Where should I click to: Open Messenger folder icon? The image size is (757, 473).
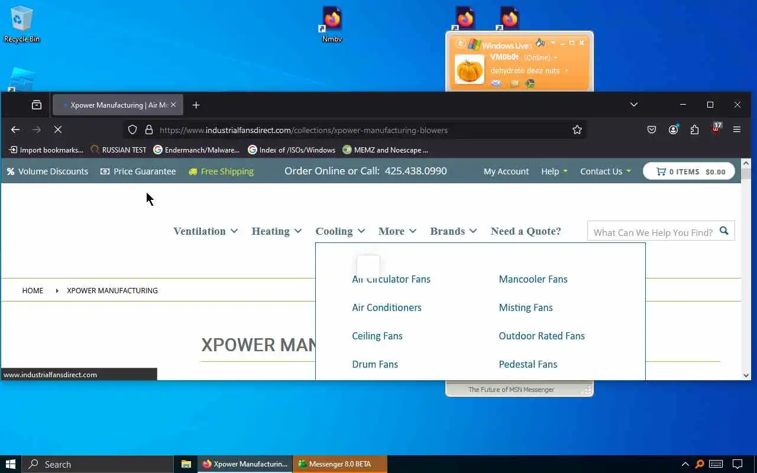(x=514, y=84)
